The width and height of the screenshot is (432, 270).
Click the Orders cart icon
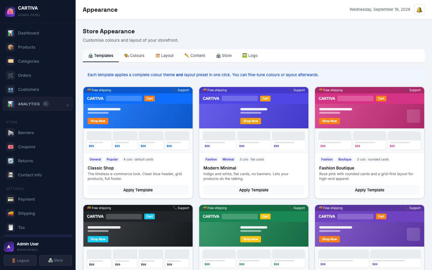click(10, 75)
